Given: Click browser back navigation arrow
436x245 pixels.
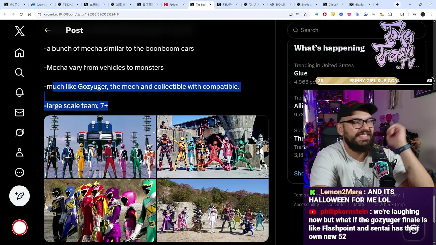Looking at the screenshot, I should [5, 14].
